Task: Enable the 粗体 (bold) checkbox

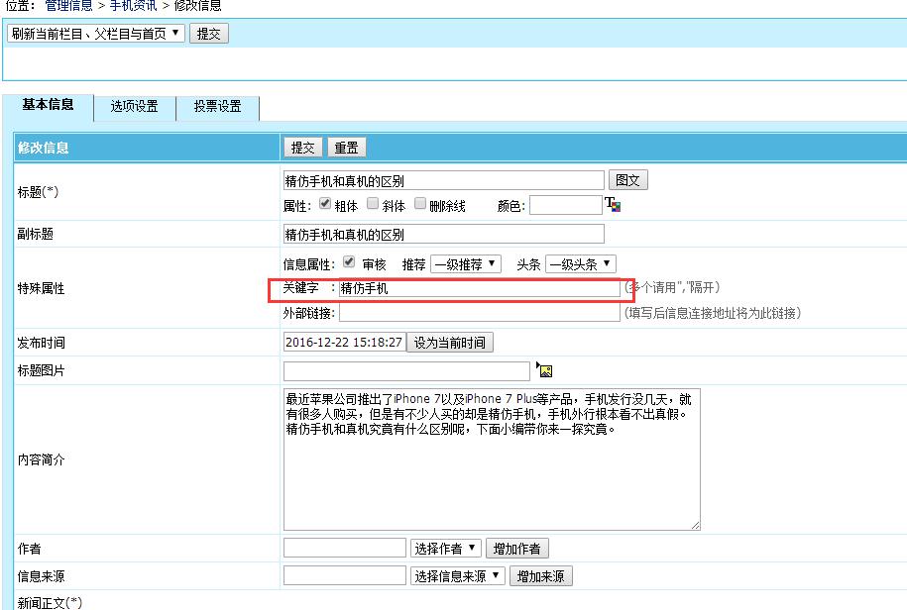Action: tap(326, 204)
